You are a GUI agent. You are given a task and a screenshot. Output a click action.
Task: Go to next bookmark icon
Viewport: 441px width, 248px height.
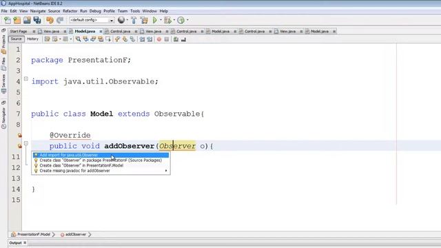[x=125, y=39]
